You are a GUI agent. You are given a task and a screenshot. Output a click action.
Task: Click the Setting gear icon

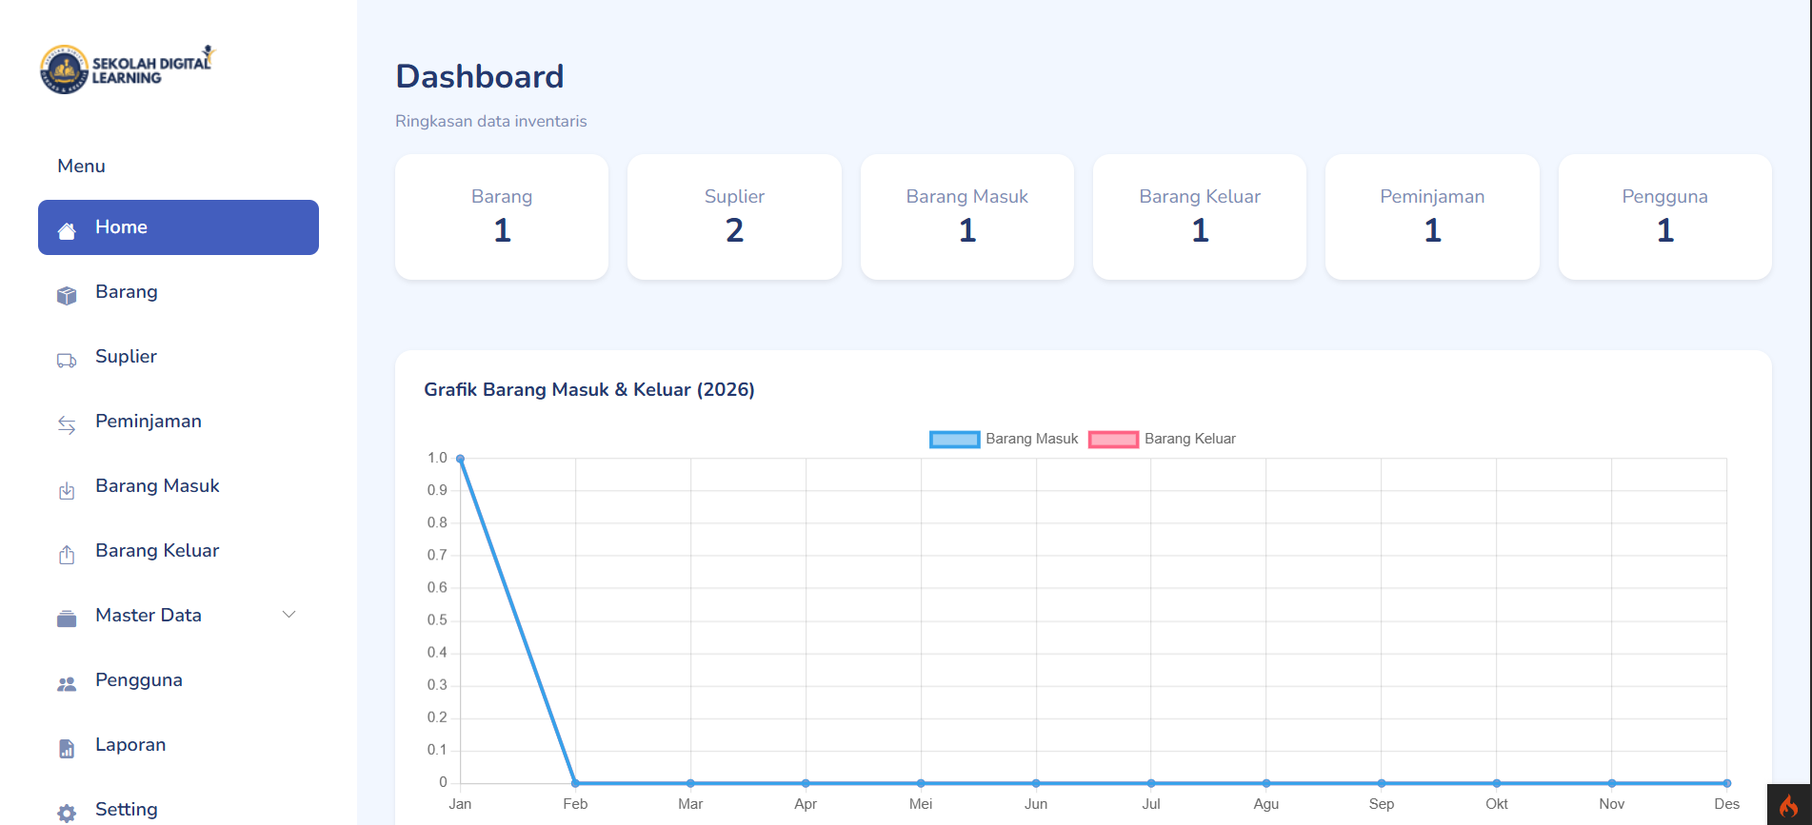67,813
